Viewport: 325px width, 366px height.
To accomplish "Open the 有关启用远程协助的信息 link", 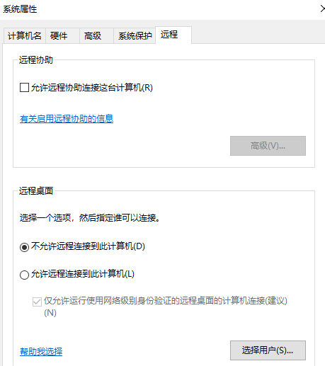I will [x=67, y=119].
